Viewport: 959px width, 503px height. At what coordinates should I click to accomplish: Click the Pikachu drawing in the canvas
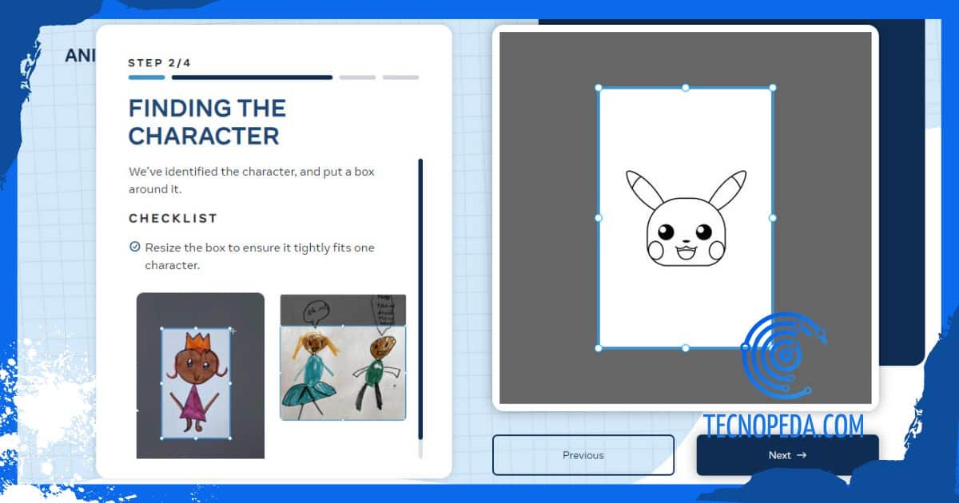click(x=686, y=218)
